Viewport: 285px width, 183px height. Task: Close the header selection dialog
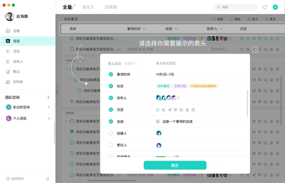point(255,49)
